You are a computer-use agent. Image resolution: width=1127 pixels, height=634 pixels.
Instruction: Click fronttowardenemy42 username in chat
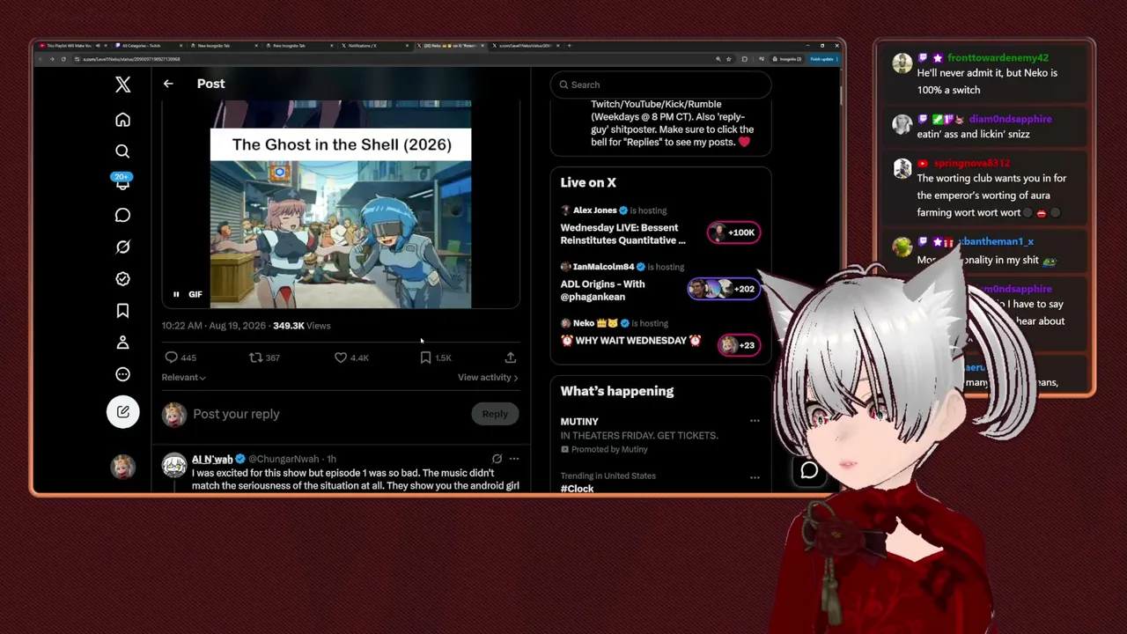(998, 58)
